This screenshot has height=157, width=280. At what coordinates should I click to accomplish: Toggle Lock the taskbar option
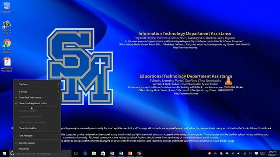tap(37, 143)
